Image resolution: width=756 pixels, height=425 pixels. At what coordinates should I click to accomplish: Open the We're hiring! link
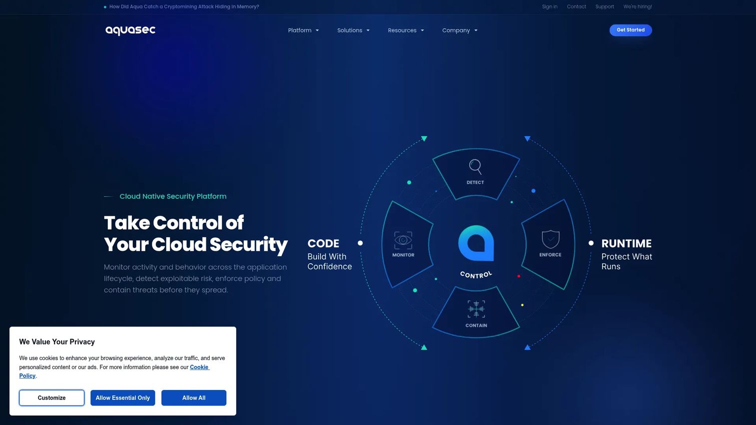[638, 6]
